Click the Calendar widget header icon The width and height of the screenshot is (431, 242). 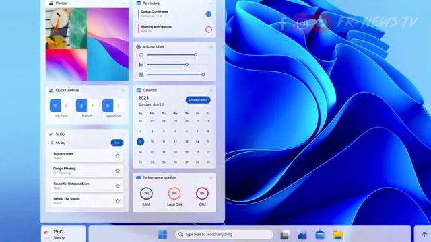[138, 90]
